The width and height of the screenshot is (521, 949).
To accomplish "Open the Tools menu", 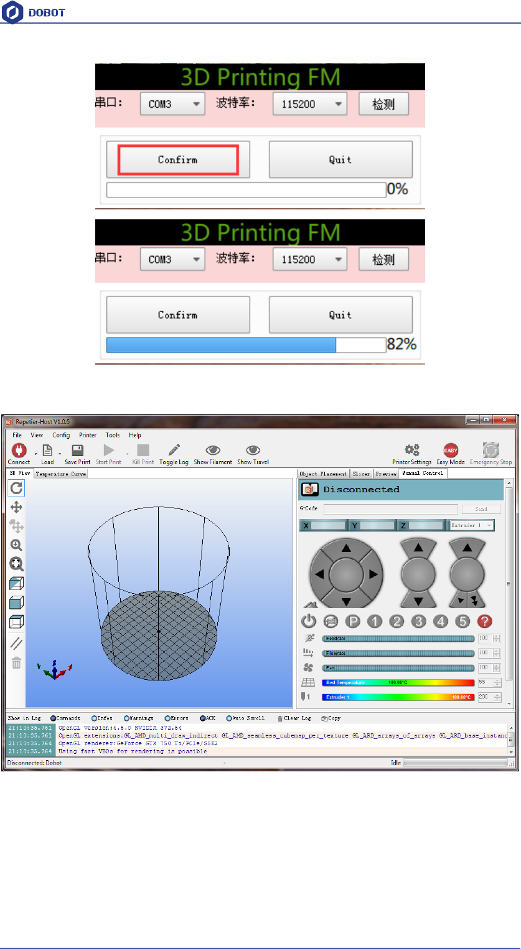I will [x=113, y=435].
